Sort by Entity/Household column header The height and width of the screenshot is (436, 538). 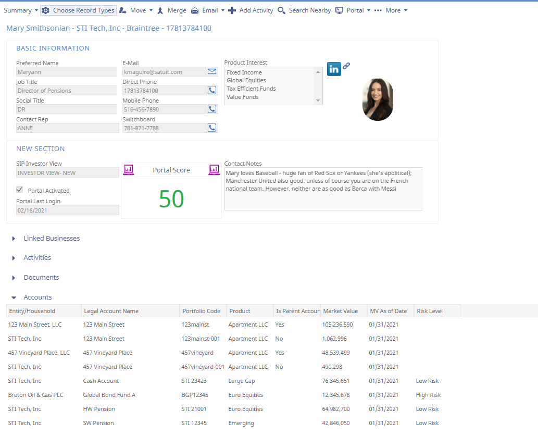pyautogui.click(x=44, y=311)
